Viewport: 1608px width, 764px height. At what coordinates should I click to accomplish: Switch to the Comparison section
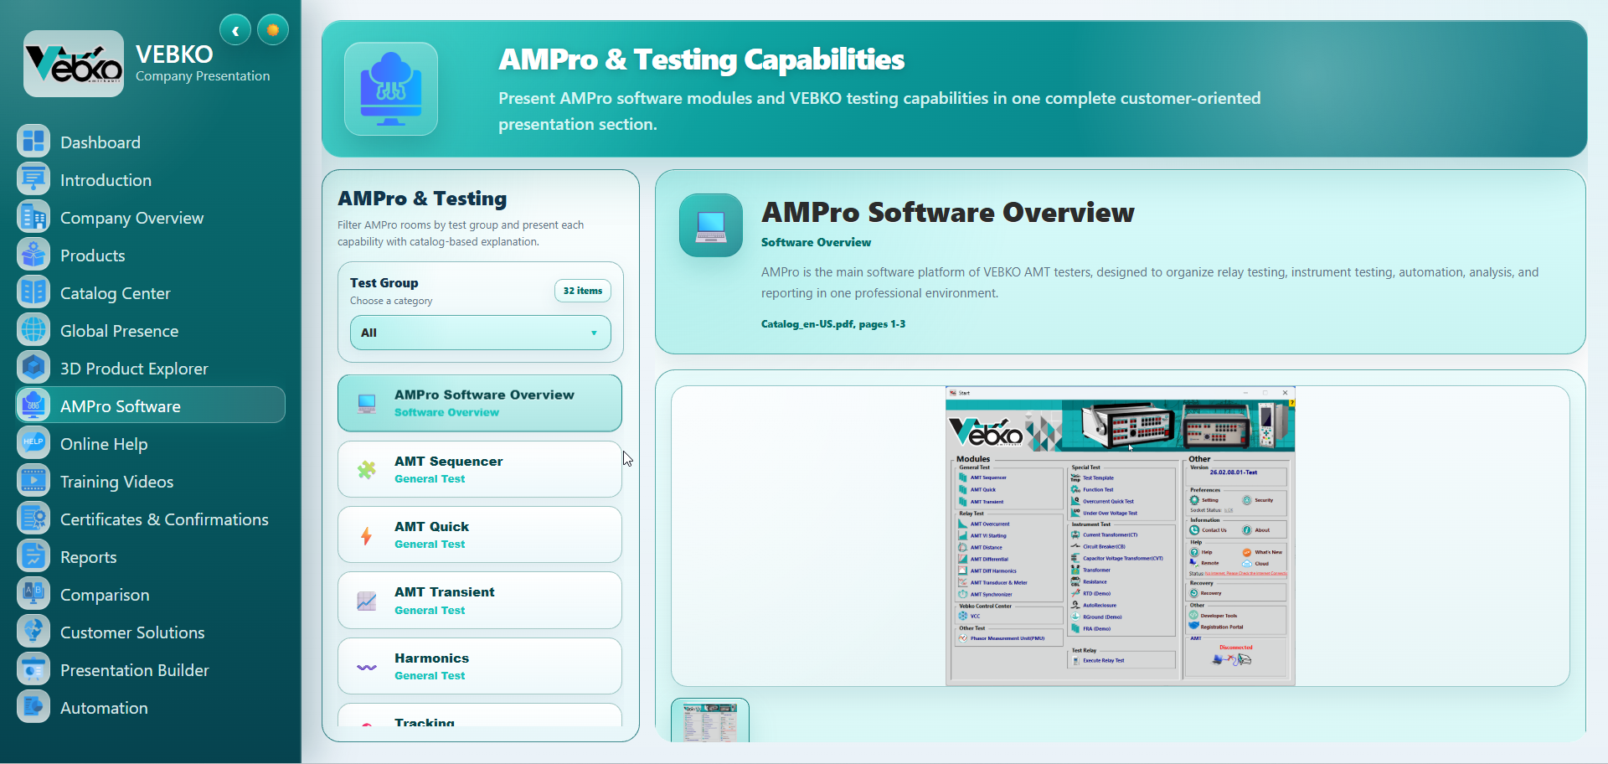151,594
